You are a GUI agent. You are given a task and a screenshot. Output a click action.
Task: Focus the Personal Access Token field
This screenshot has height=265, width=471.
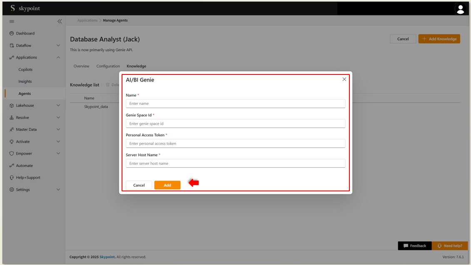[x=235, y=144]
